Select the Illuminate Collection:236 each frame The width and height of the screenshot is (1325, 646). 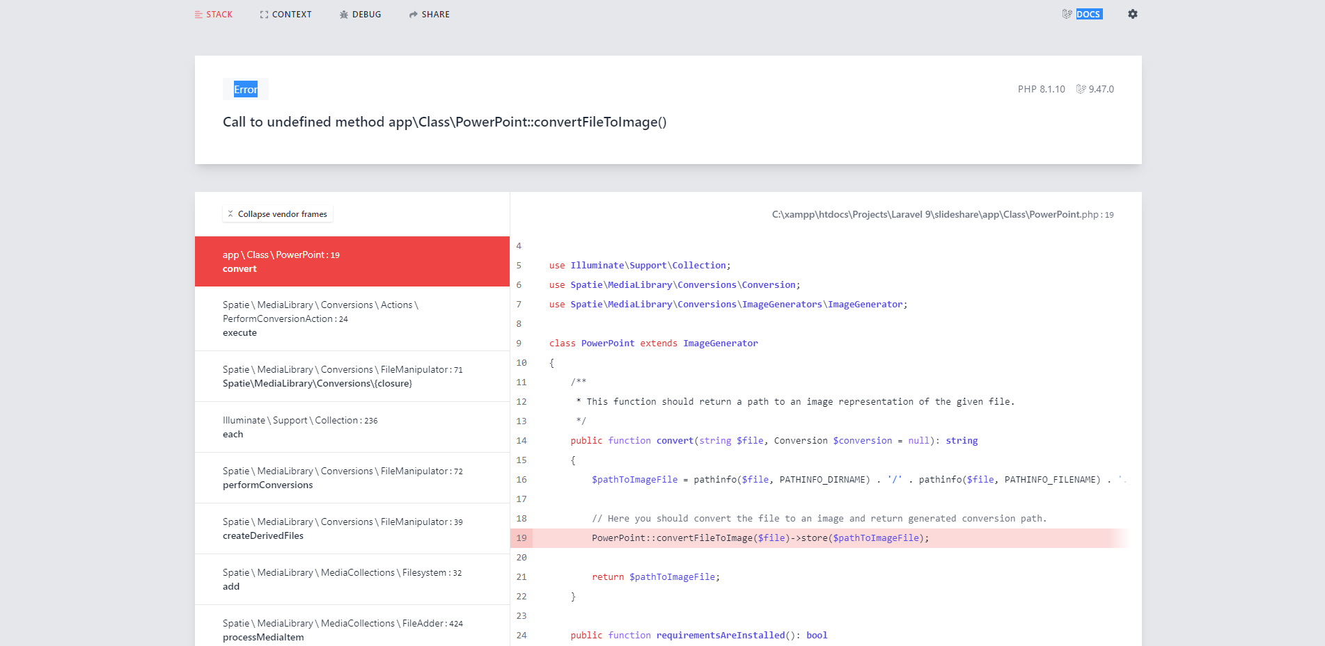coord(352,427)
